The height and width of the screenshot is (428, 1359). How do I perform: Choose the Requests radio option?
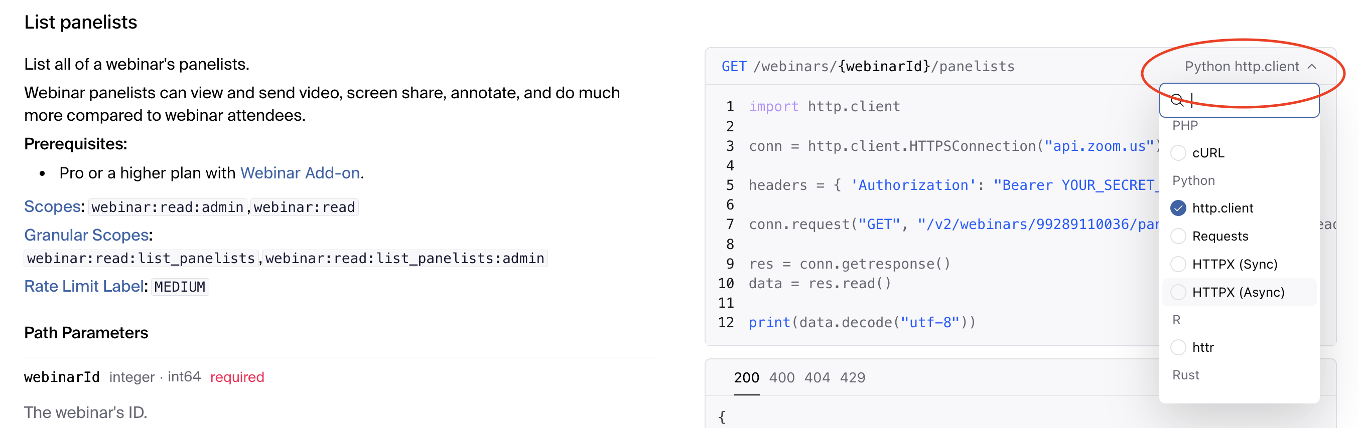tap(1178, 236)
